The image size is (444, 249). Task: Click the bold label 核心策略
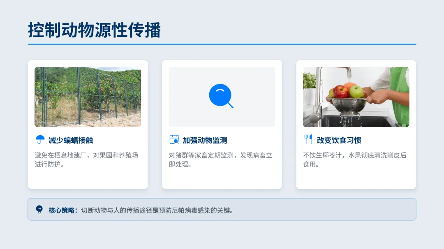coord(63,211)
